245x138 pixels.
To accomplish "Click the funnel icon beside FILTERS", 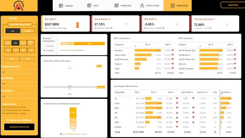I will click(6, 18).
